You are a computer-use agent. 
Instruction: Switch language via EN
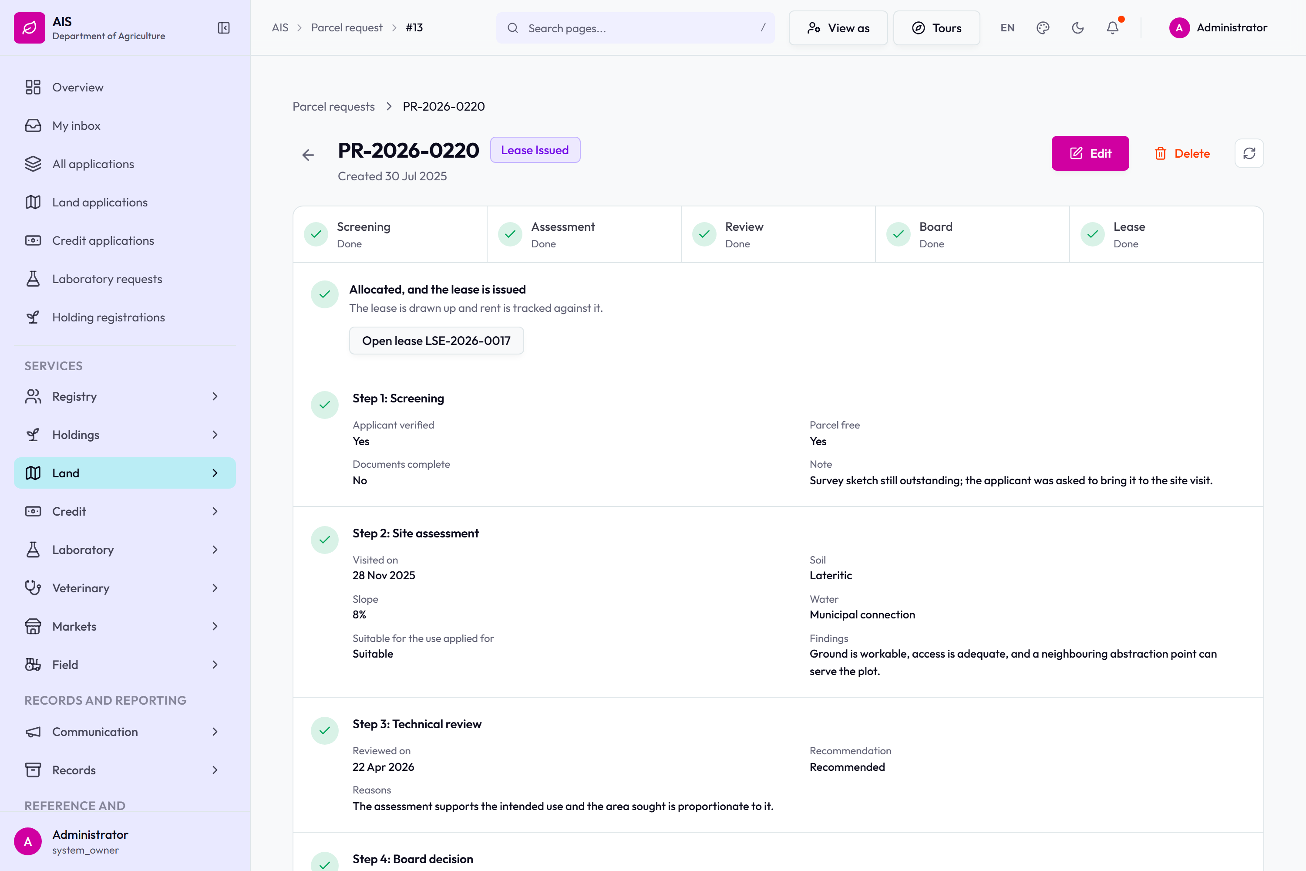click(1007, 28)
